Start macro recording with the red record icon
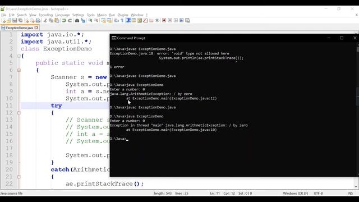The image size is (359, 202). tap(164, 20)
